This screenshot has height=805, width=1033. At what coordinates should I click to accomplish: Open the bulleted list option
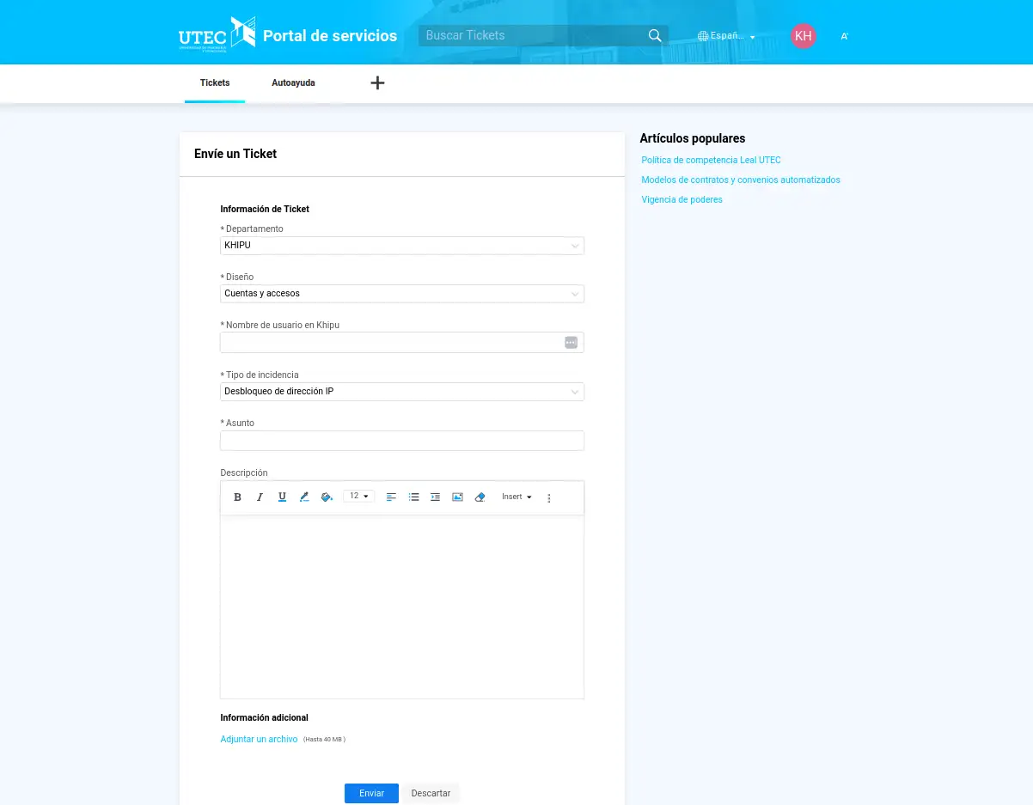(413, 497)
